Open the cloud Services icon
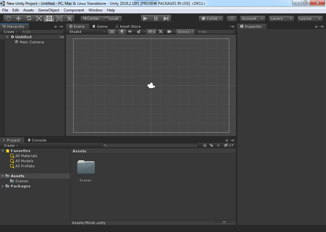Screen dimensions: 326x232 [232, 18]
